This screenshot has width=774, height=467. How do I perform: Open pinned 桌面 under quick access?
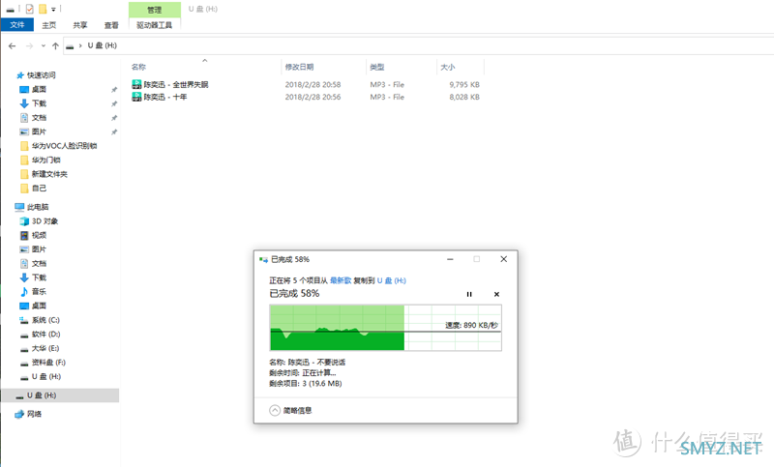[x=39, y=89]
